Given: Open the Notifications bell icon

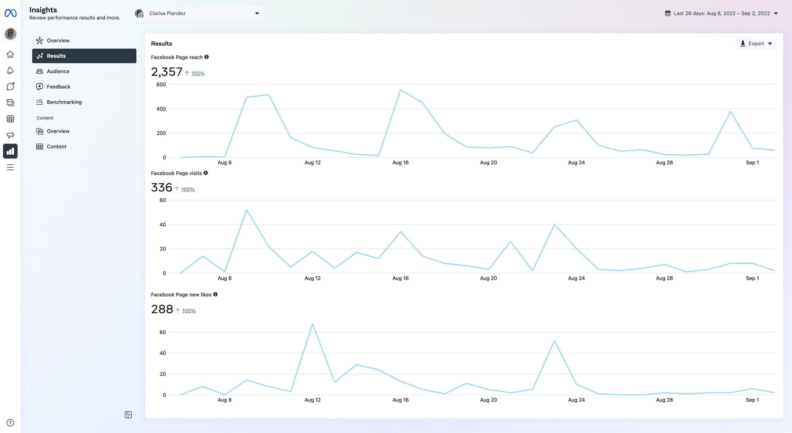Looking at the screenshot, I should click(10, 71).
